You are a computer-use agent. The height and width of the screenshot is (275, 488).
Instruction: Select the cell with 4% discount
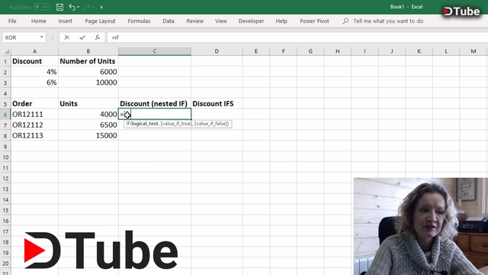(x=34, y=72)
